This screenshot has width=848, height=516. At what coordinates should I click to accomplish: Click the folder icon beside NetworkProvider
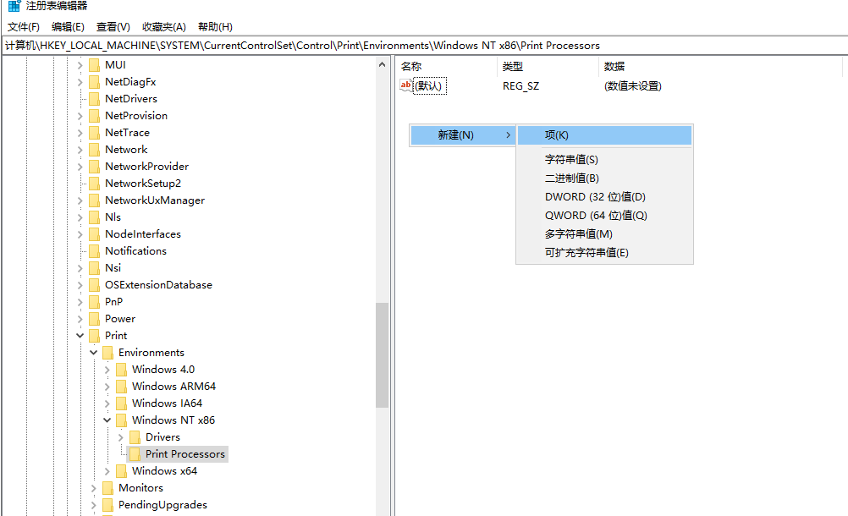[x=94, y=167]
